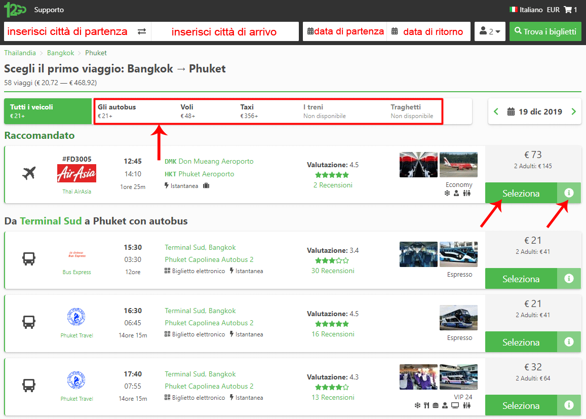Viewport: 586px width, 419px height.
Task: Click Terminal Sud, Bangkok for 15:30 trip
Action: (x=201, y=247)
